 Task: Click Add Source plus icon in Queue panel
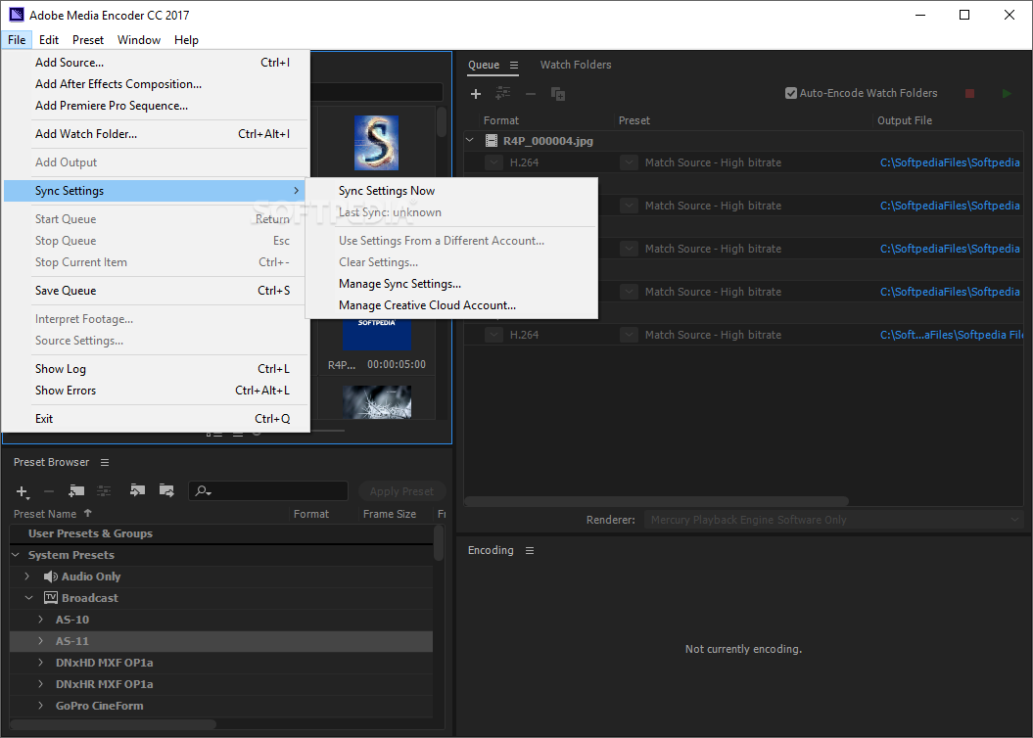click(476, 94)
